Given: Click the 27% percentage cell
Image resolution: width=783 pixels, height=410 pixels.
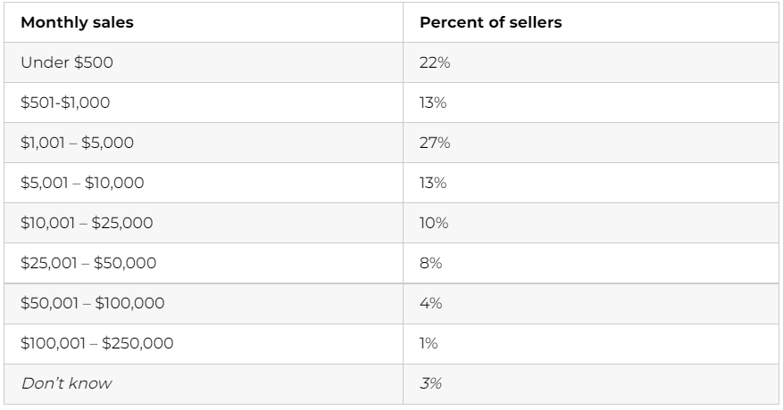Looking at the screenshot, I should click(x=432, y=143).
